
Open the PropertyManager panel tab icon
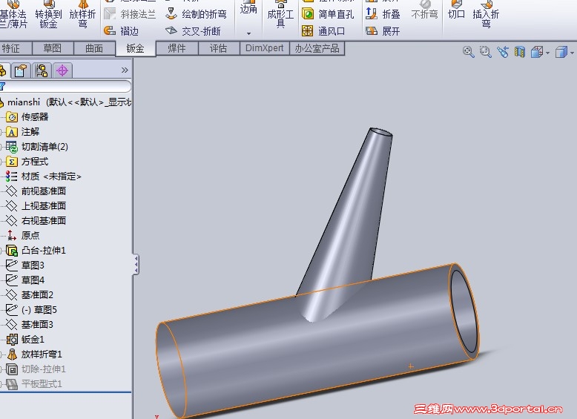pyautogui.click(x=21, y=70)
